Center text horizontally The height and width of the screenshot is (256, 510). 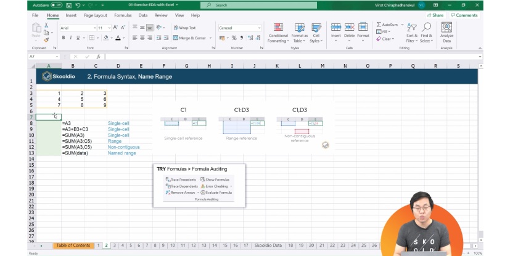[142, 38]
